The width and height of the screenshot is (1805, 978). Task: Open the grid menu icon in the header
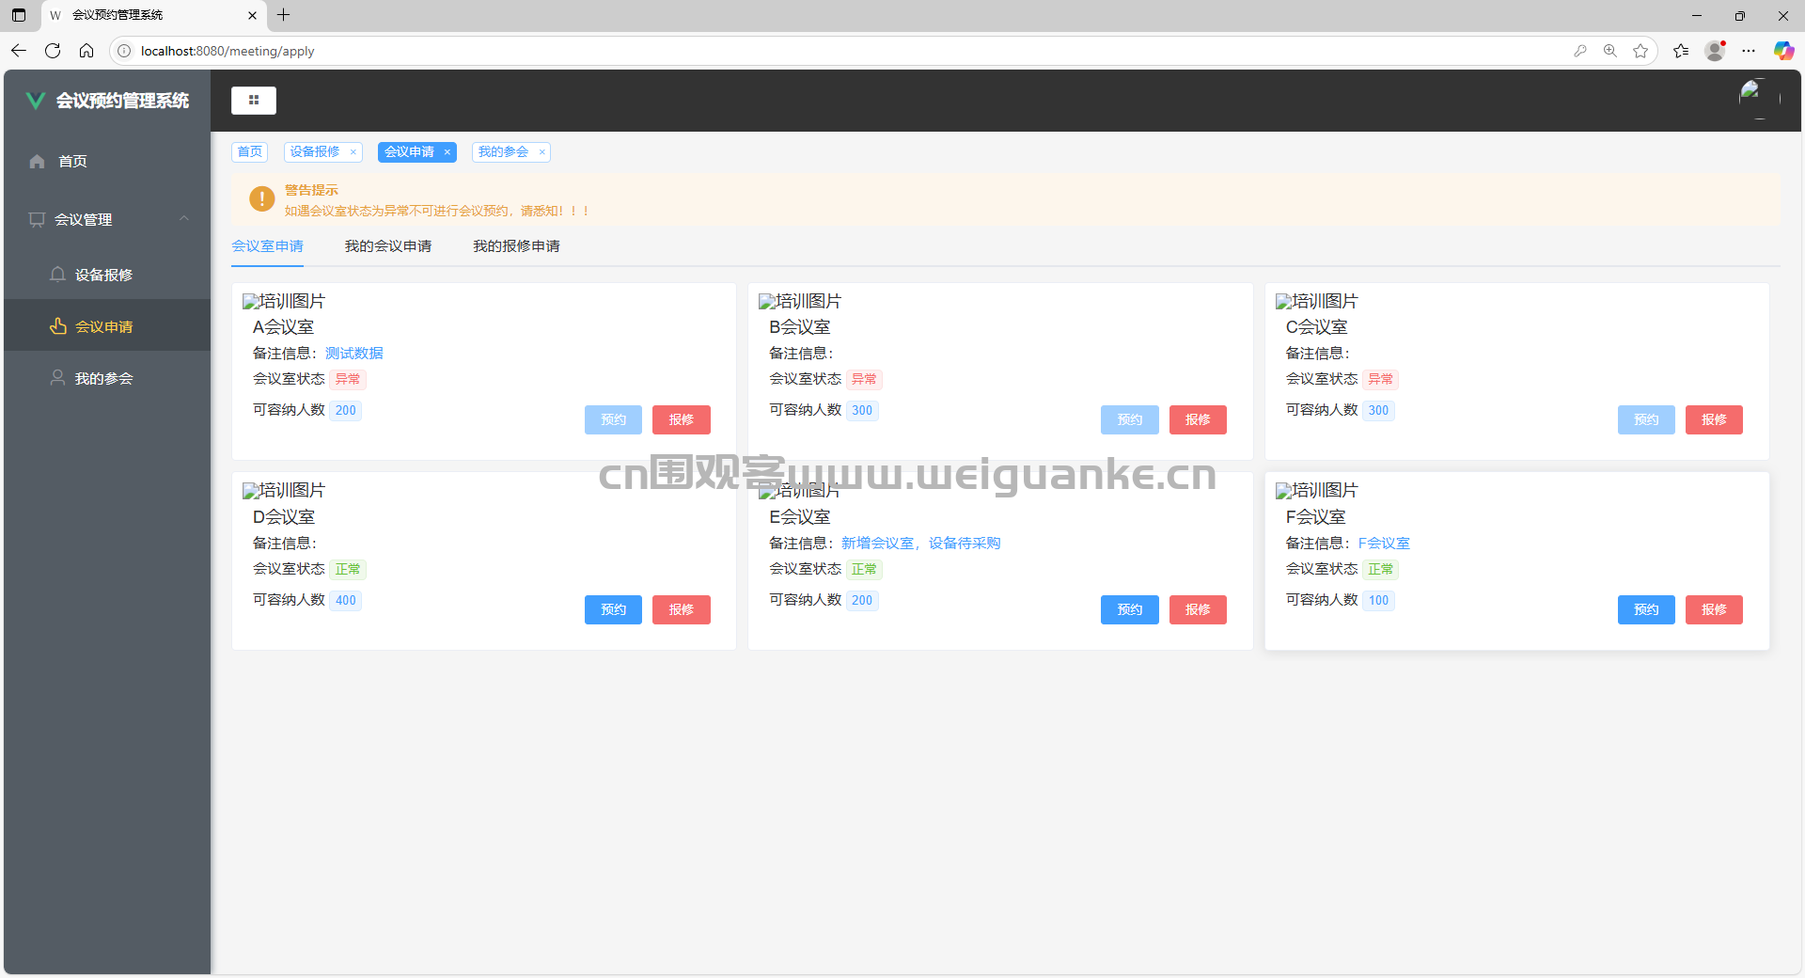[x=253, y=100]
